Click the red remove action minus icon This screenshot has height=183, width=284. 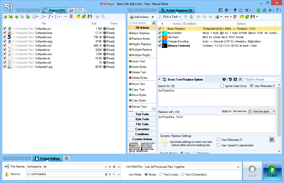[226, 17]
